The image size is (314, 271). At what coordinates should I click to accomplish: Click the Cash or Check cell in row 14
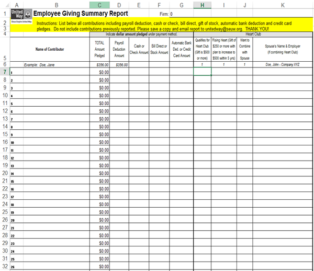[139, 126]
